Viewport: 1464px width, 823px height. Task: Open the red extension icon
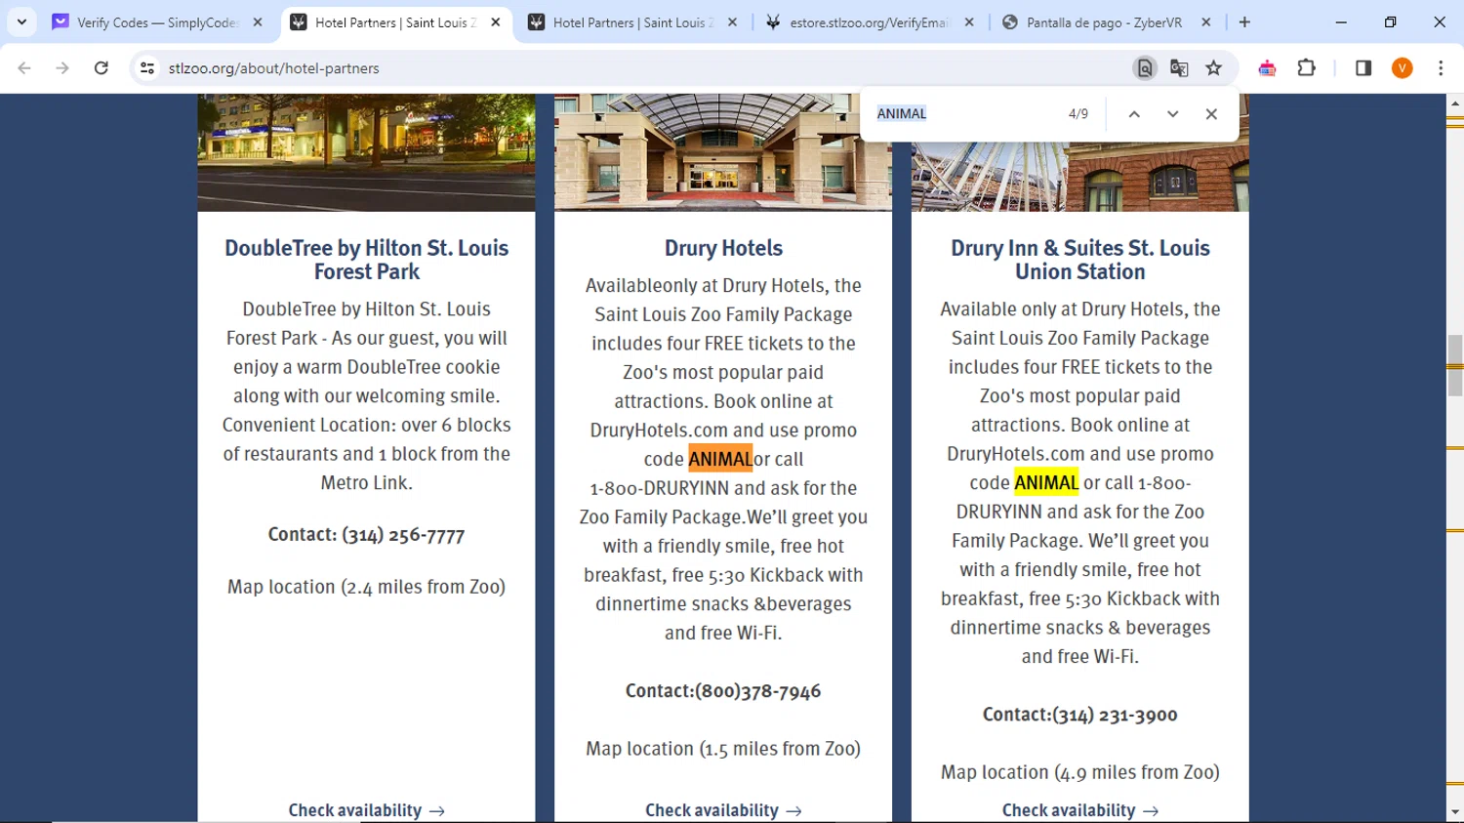(1267, 68)
